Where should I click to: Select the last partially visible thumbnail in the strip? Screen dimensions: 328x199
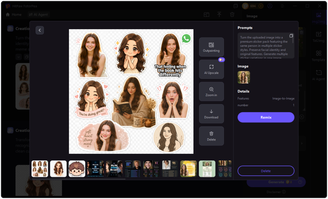tap(225, 168)
